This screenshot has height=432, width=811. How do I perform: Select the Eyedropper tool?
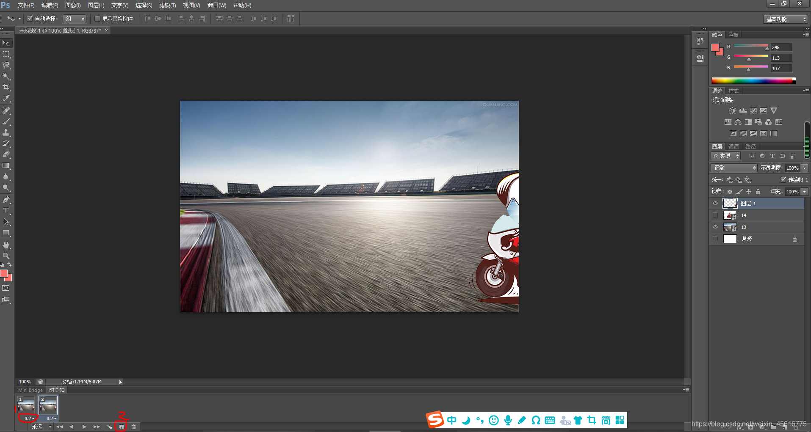6,98
